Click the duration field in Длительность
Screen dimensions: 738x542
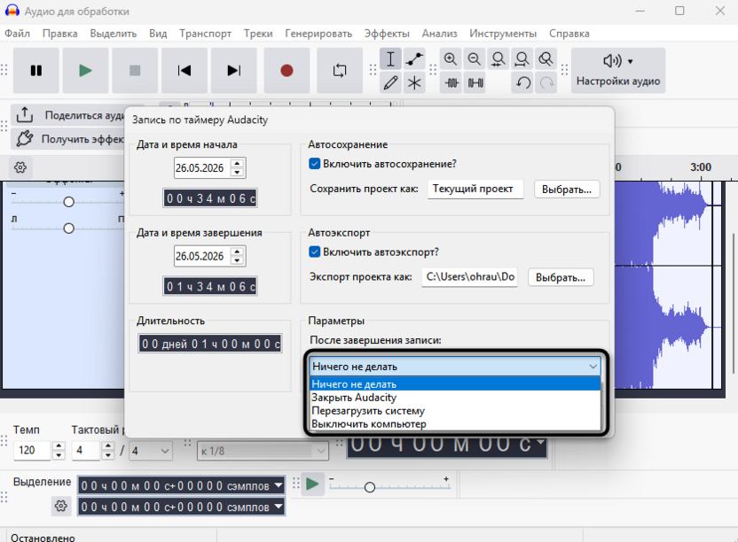click(x=210, y=344)
